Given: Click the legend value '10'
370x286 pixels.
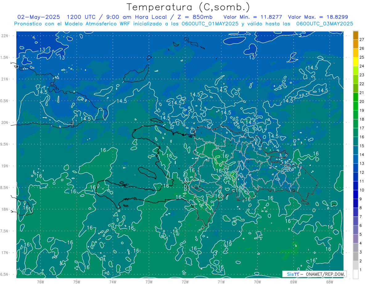Looking at the screenshot, I should (x=362, y=190).
